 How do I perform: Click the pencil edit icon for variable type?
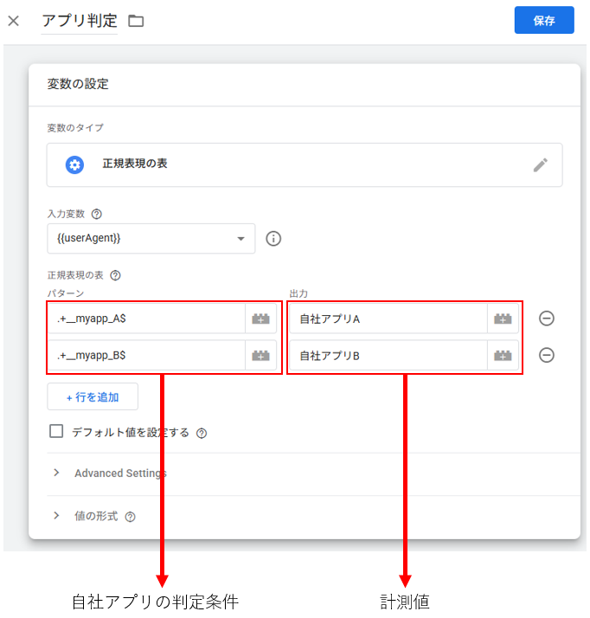coord(541,164)
